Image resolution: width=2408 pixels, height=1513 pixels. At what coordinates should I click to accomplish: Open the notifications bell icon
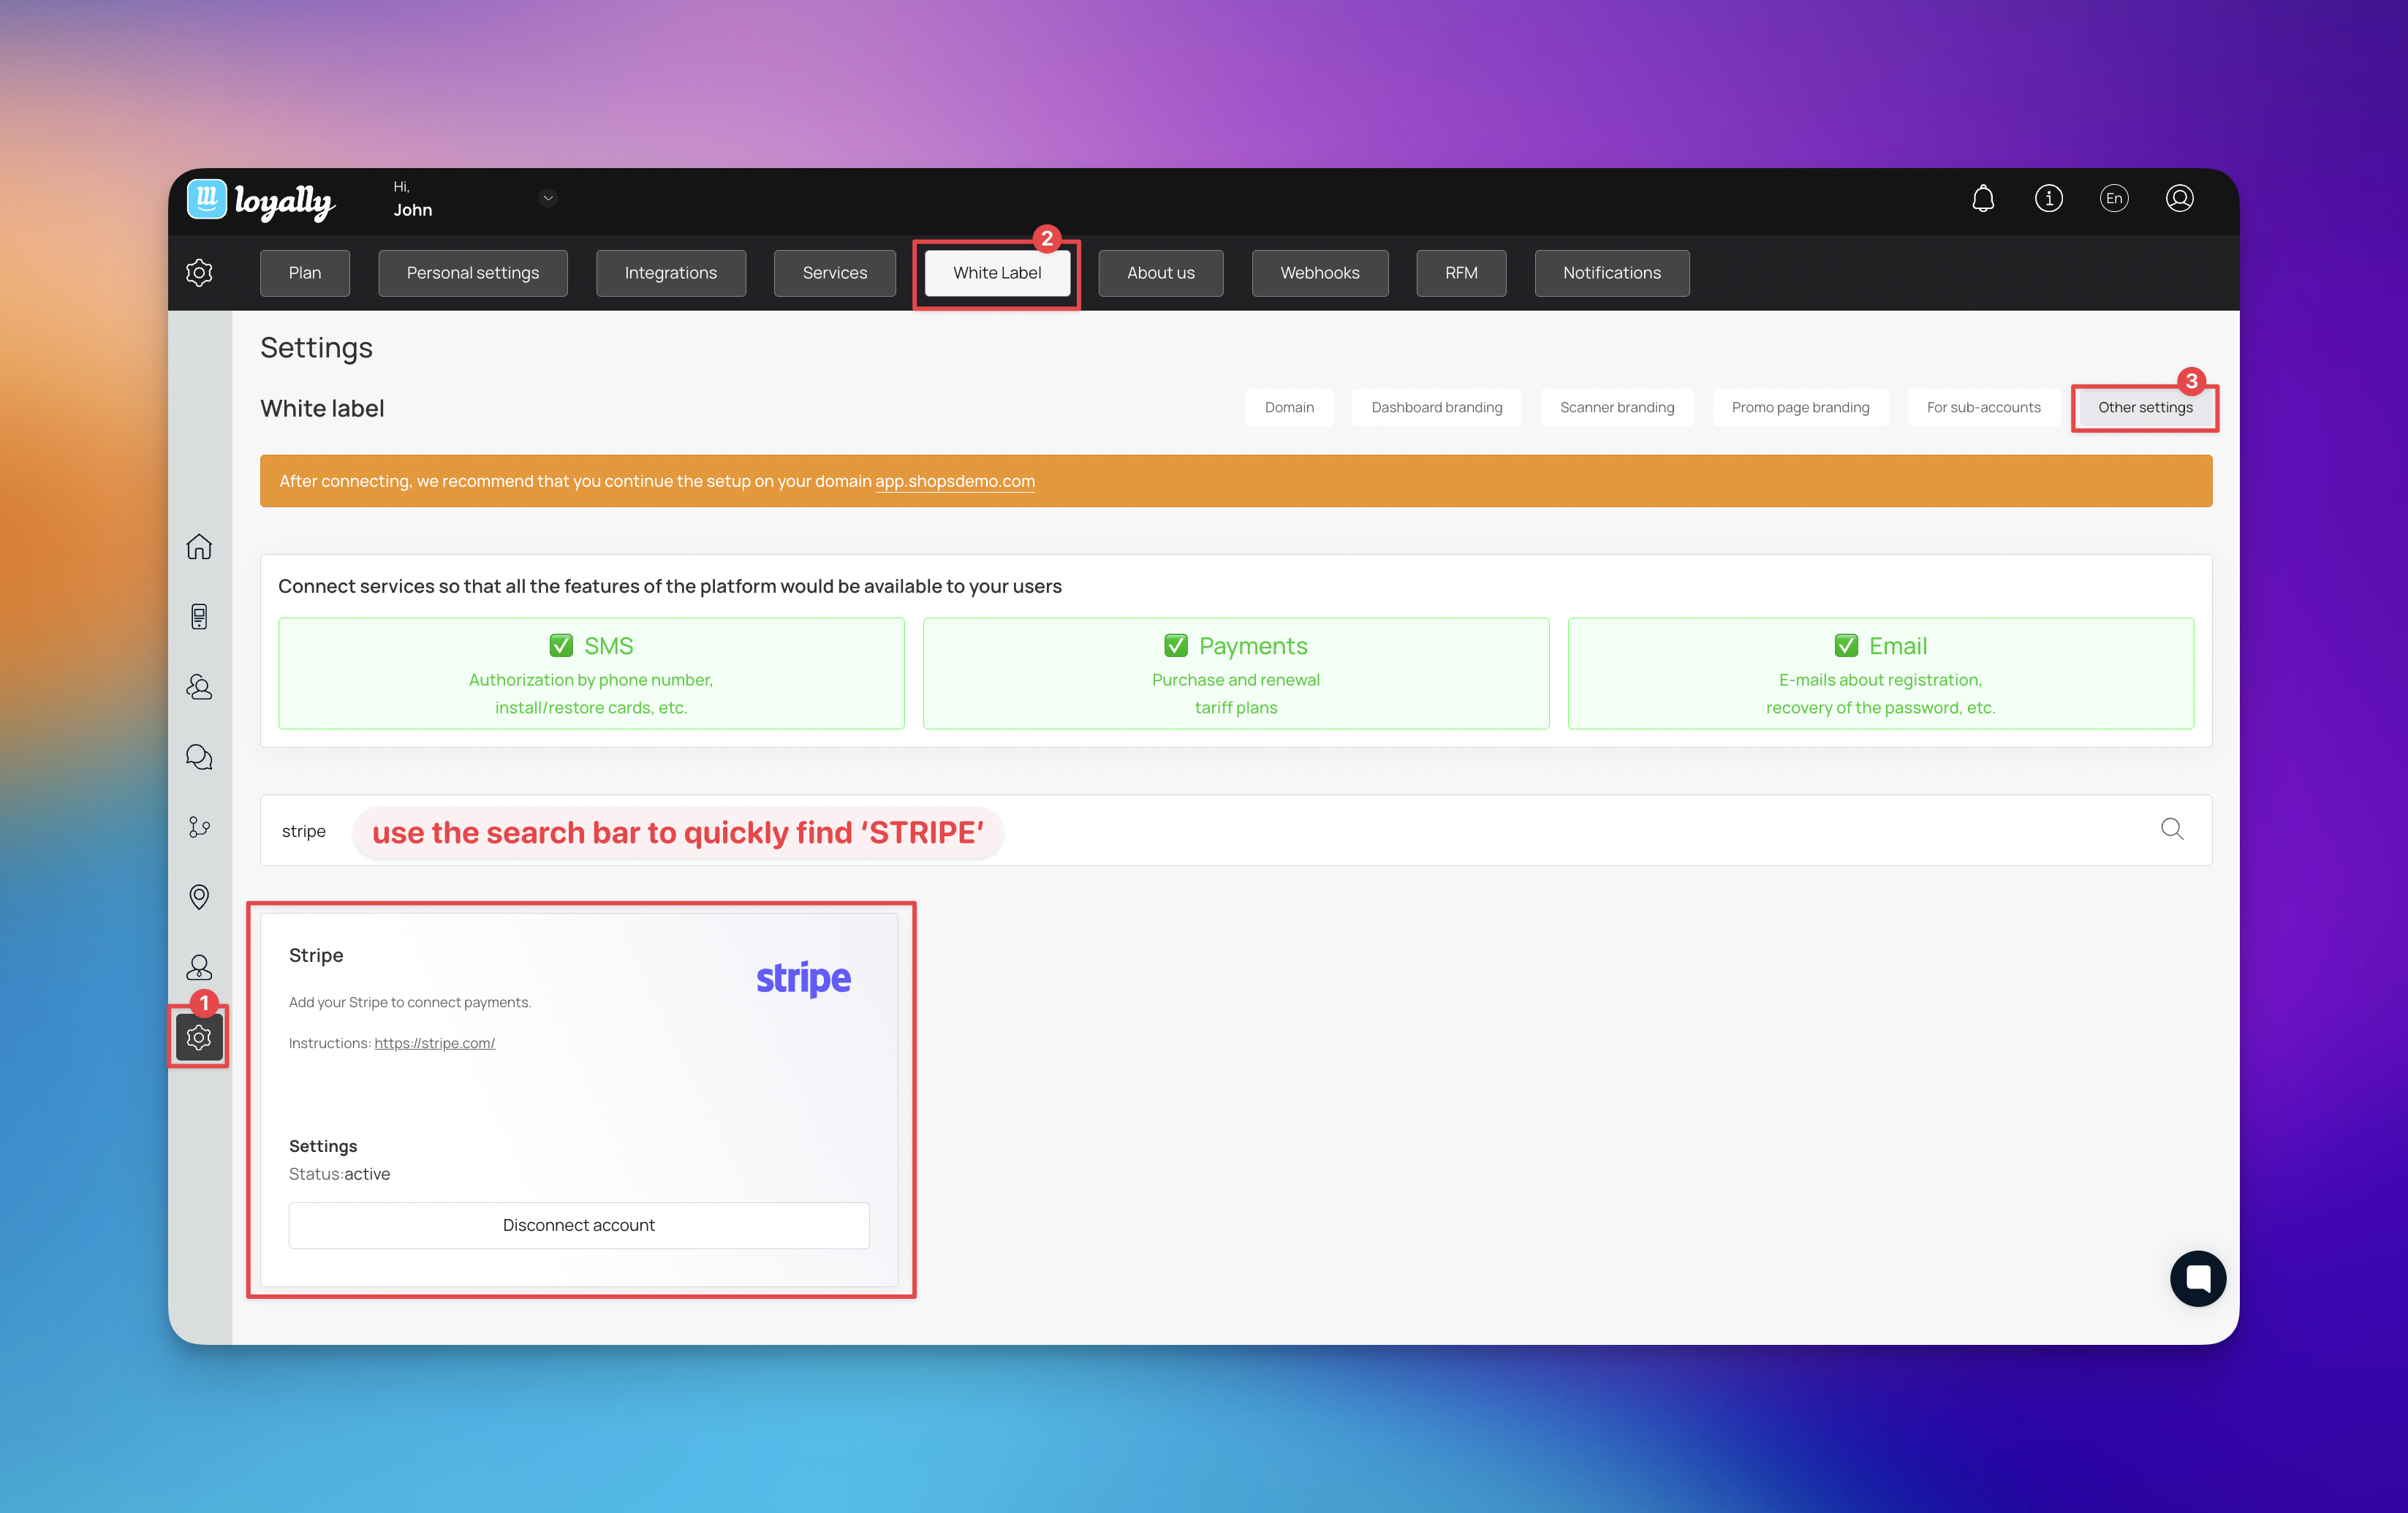1982,198
